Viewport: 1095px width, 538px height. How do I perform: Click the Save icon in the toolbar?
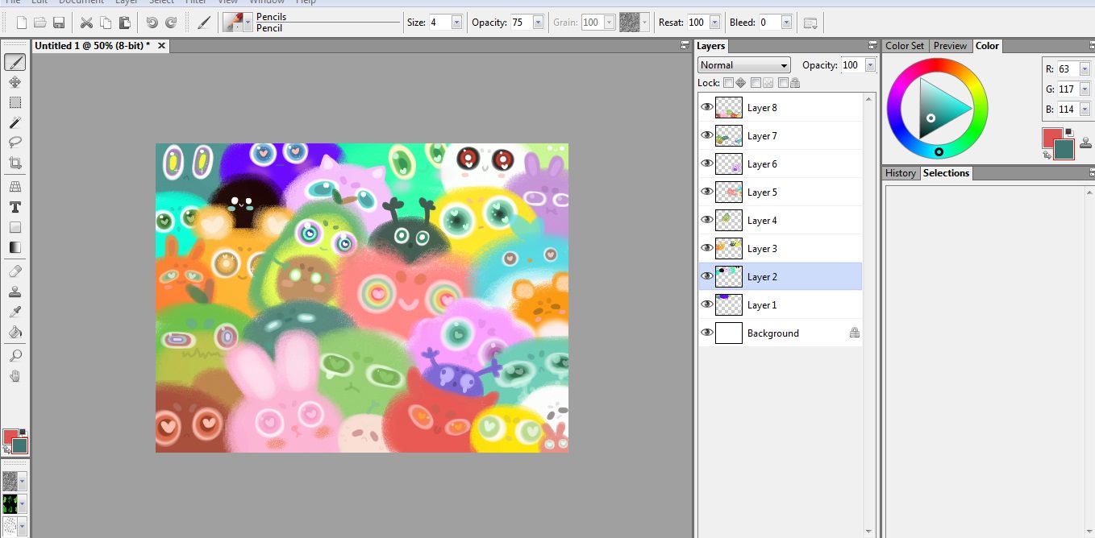click(59, 23)
